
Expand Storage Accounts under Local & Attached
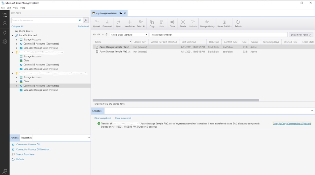(x=16, y=40)
